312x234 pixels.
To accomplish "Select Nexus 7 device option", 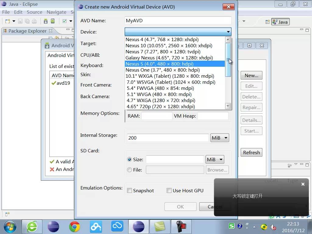I will (x=175, y=52).
